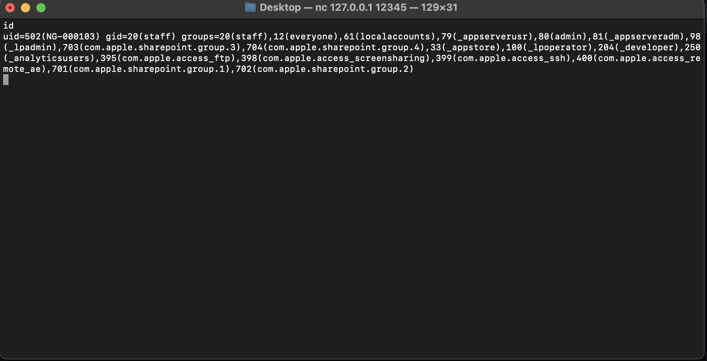Click the 'gid=20(staff)' output text

[141, 37]
